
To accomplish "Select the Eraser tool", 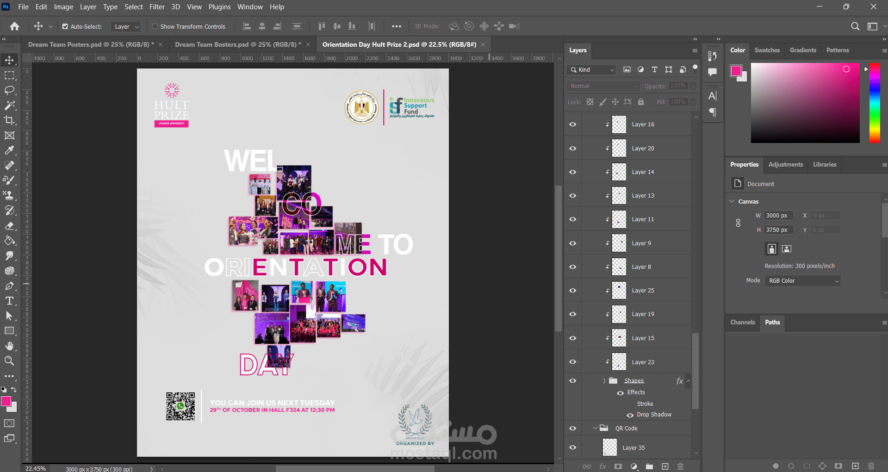I will (9, 226).
